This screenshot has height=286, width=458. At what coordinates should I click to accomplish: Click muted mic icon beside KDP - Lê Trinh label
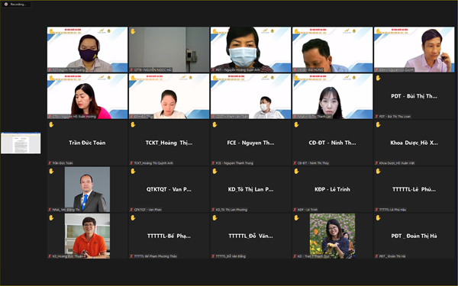[295, 210]
